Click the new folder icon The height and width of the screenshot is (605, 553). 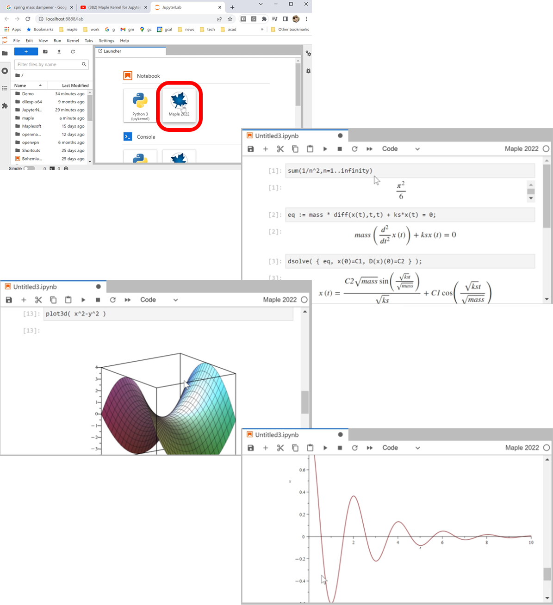point(45,52)
